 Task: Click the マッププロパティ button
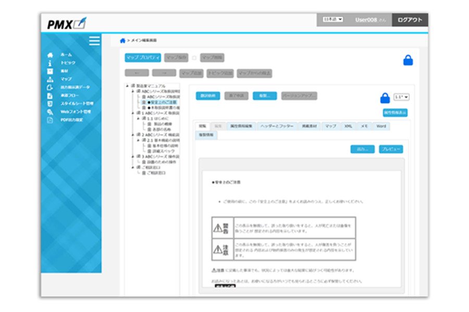(143, 58)
